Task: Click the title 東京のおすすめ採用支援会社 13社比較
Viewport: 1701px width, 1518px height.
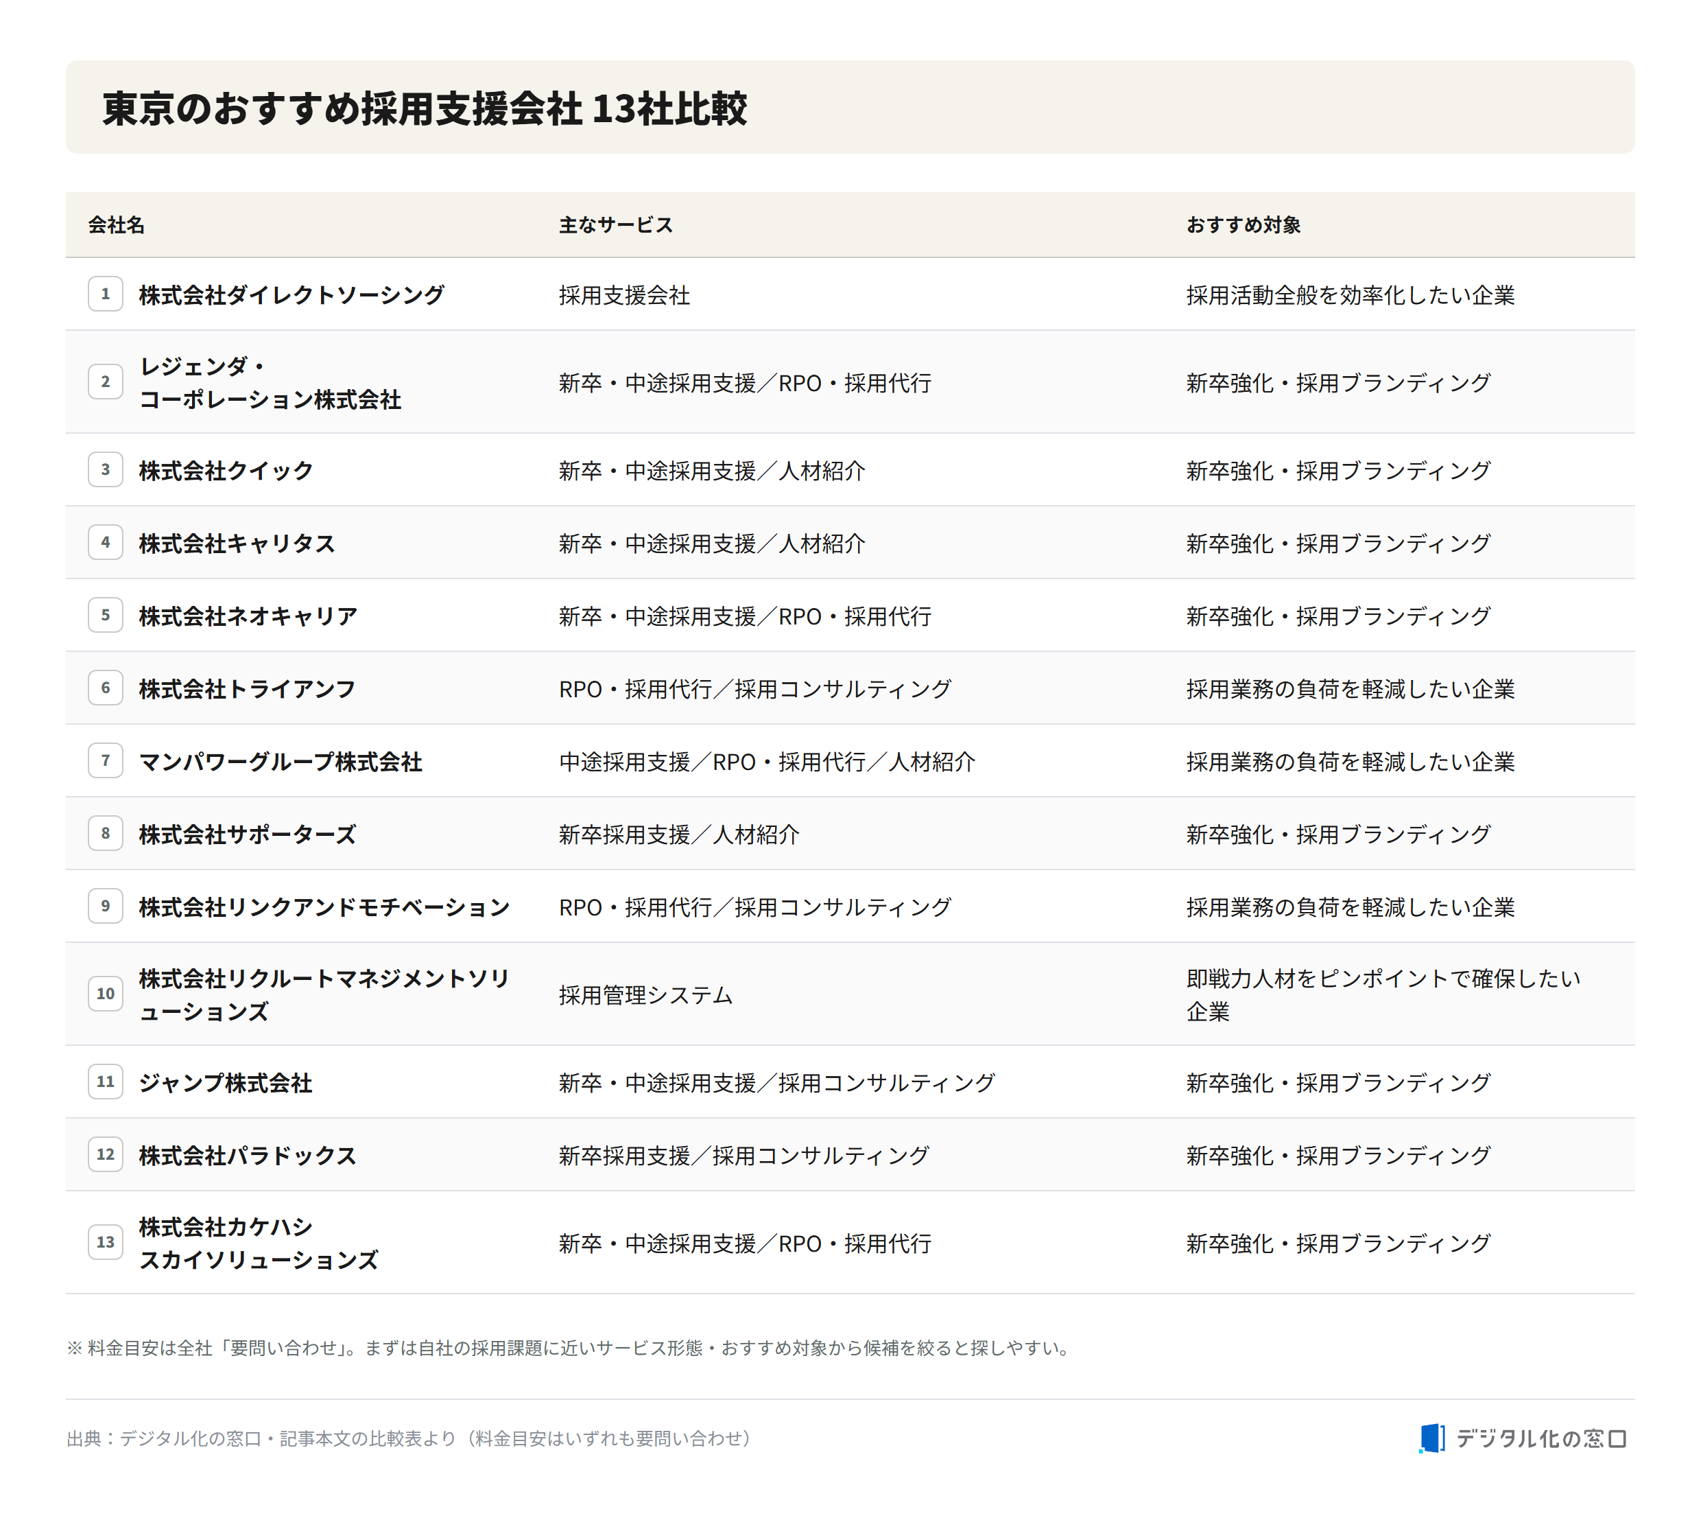Action: (x=424, y=108)
